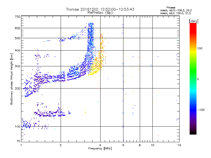
Task: Click the x-axis tick label '8'
Action: click(140, 145)
